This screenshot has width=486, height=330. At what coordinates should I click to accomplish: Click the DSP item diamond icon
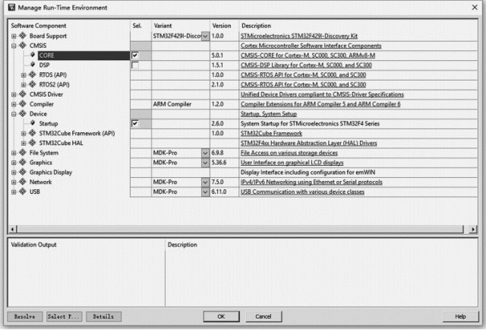[x=33, y=65]
